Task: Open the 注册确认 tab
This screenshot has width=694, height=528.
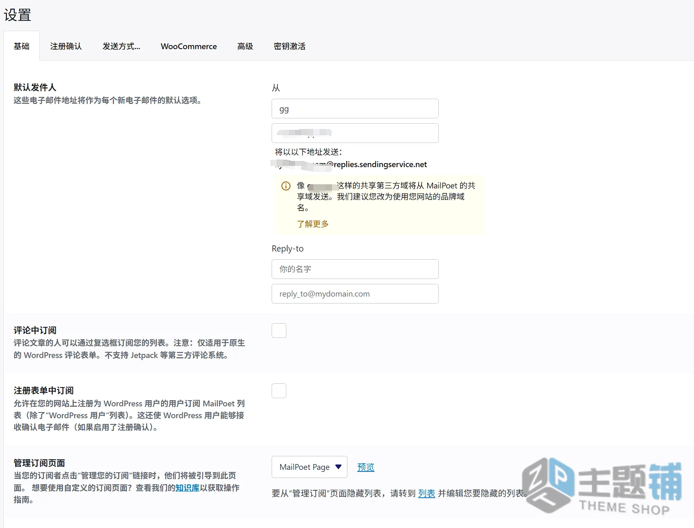Action: pos(66,46)
